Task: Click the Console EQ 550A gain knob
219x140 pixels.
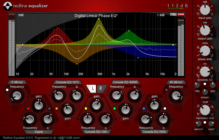Action: click(x=154, y=106)
